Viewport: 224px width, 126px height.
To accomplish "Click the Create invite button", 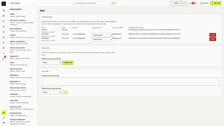I will (68, 63).
